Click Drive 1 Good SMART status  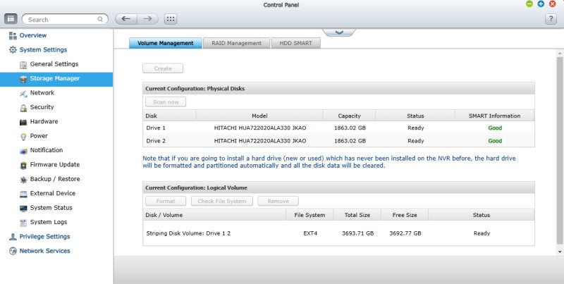(x=495, y=128)
